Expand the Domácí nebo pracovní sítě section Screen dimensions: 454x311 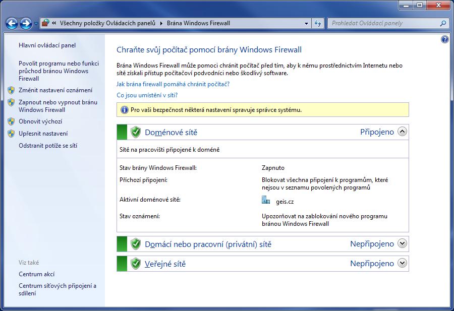(x=402, y=243)
